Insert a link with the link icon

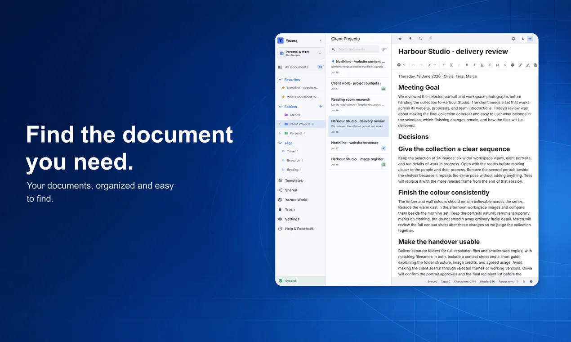click(520, 65)
